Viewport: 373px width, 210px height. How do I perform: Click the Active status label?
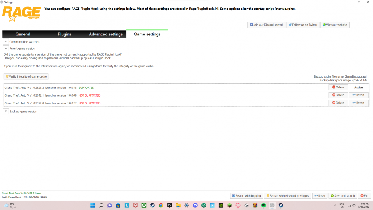[x=358, y=88]
